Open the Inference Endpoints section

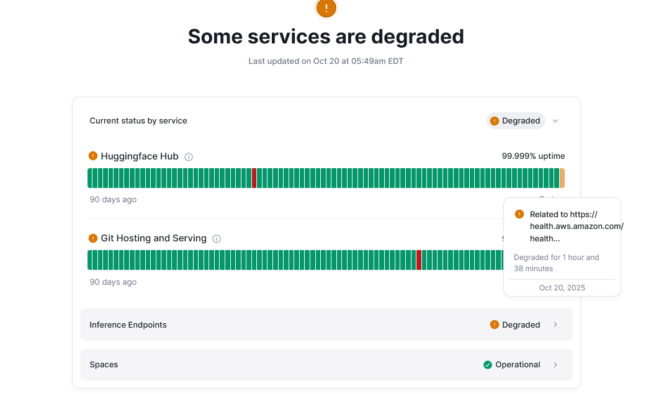pyautogui.click(x=128, y=325)
